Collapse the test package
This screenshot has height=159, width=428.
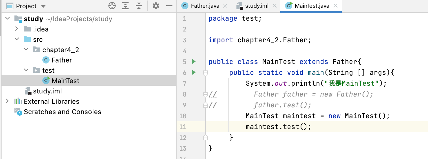pyautogui.click(x=26, y=70)
